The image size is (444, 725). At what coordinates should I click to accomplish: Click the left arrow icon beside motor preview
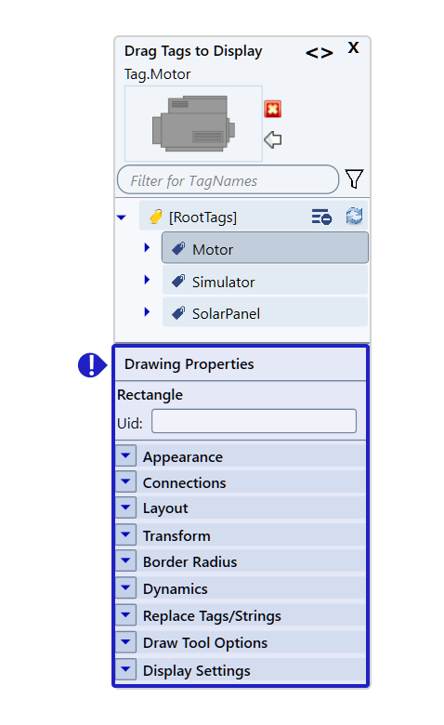[272, 139]
